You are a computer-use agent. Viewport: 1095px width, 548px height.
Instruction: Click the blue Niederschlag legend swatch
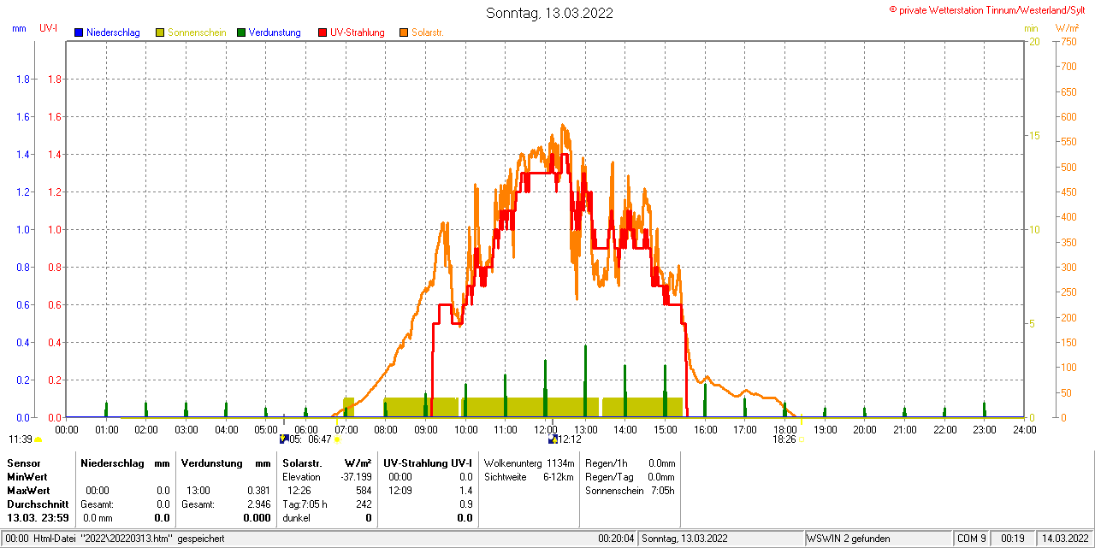(79, 32)
